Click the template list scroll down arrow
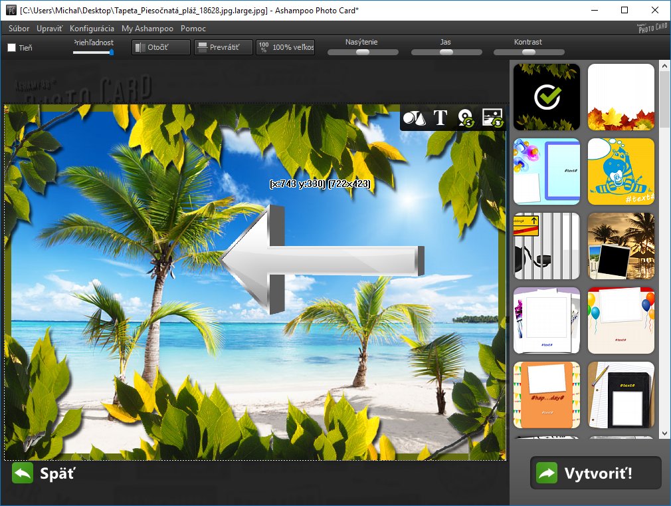The image size is (671, 506). pos(664,433)
